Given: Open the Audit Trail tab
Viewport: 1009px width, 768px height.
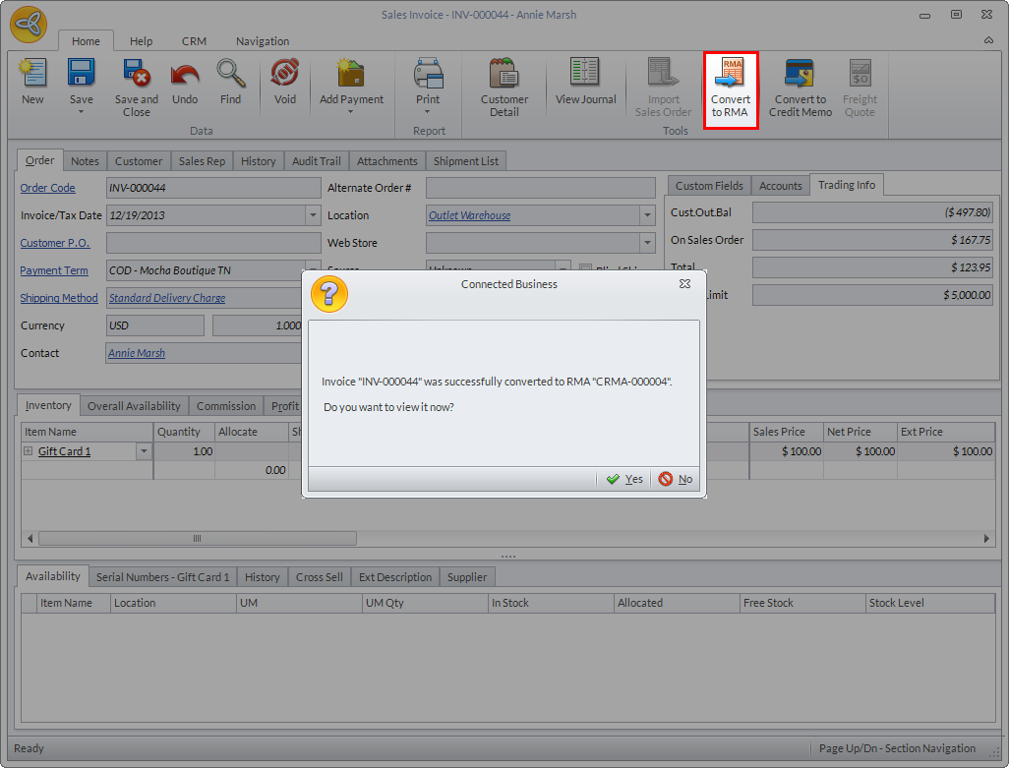Looking at the screenshot, I should (316, 161).
